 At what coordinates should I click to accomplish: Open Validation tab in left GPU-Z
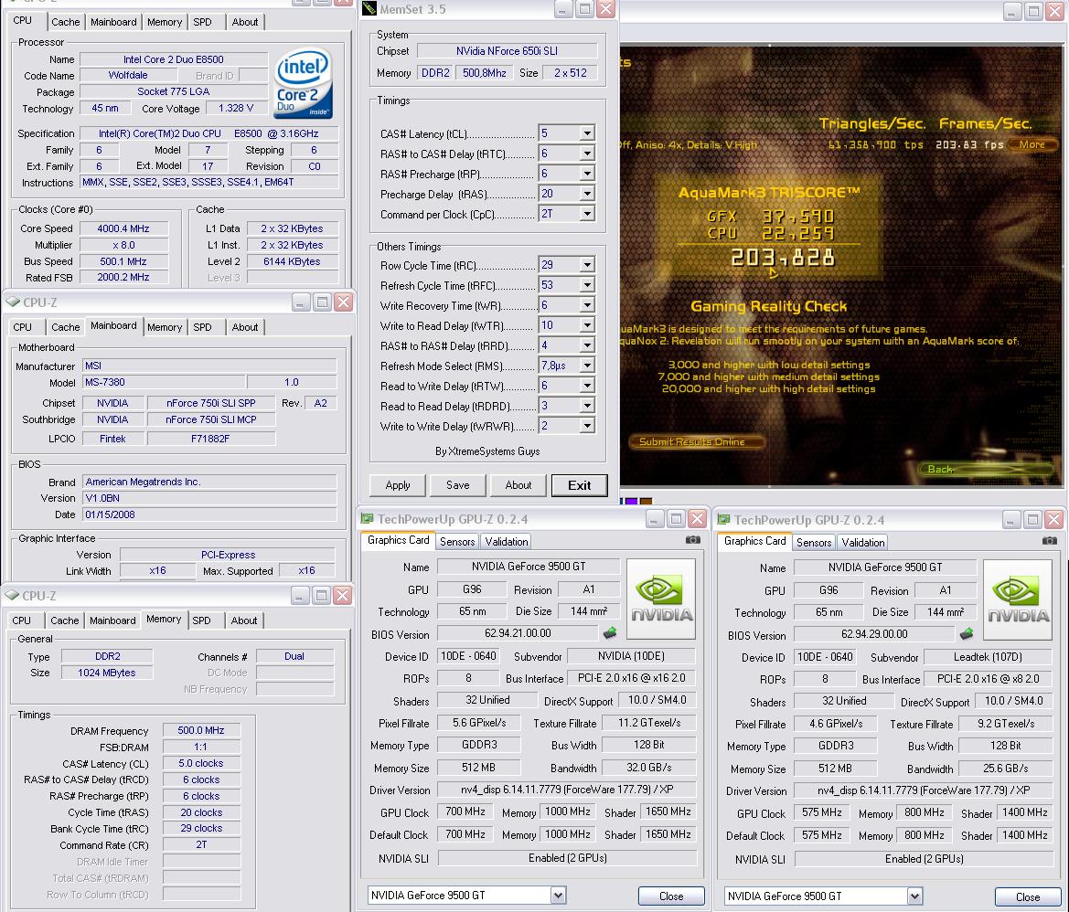506,542
